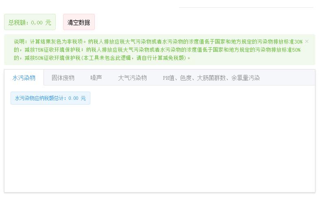Image resolution: width=319 pixels, height=197 pixels.
Task: Clear all data with 清空数据
Action: click(x=79, y=22)
